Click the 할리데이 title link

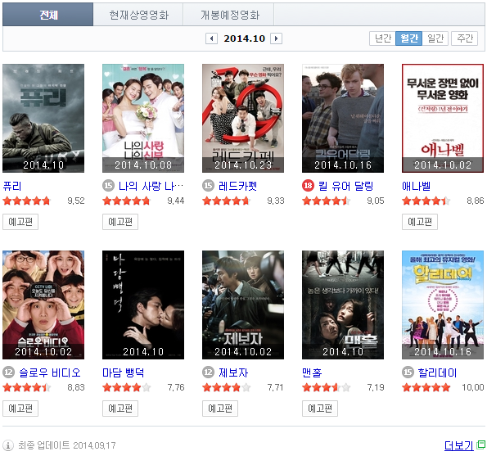point(437,372)
